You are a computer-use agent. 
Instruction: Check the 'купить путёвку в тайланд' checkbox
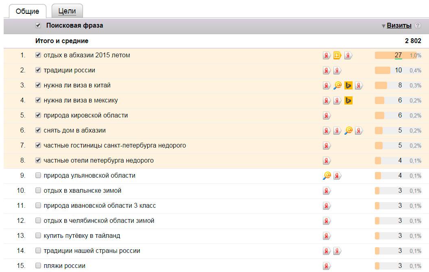38,235
